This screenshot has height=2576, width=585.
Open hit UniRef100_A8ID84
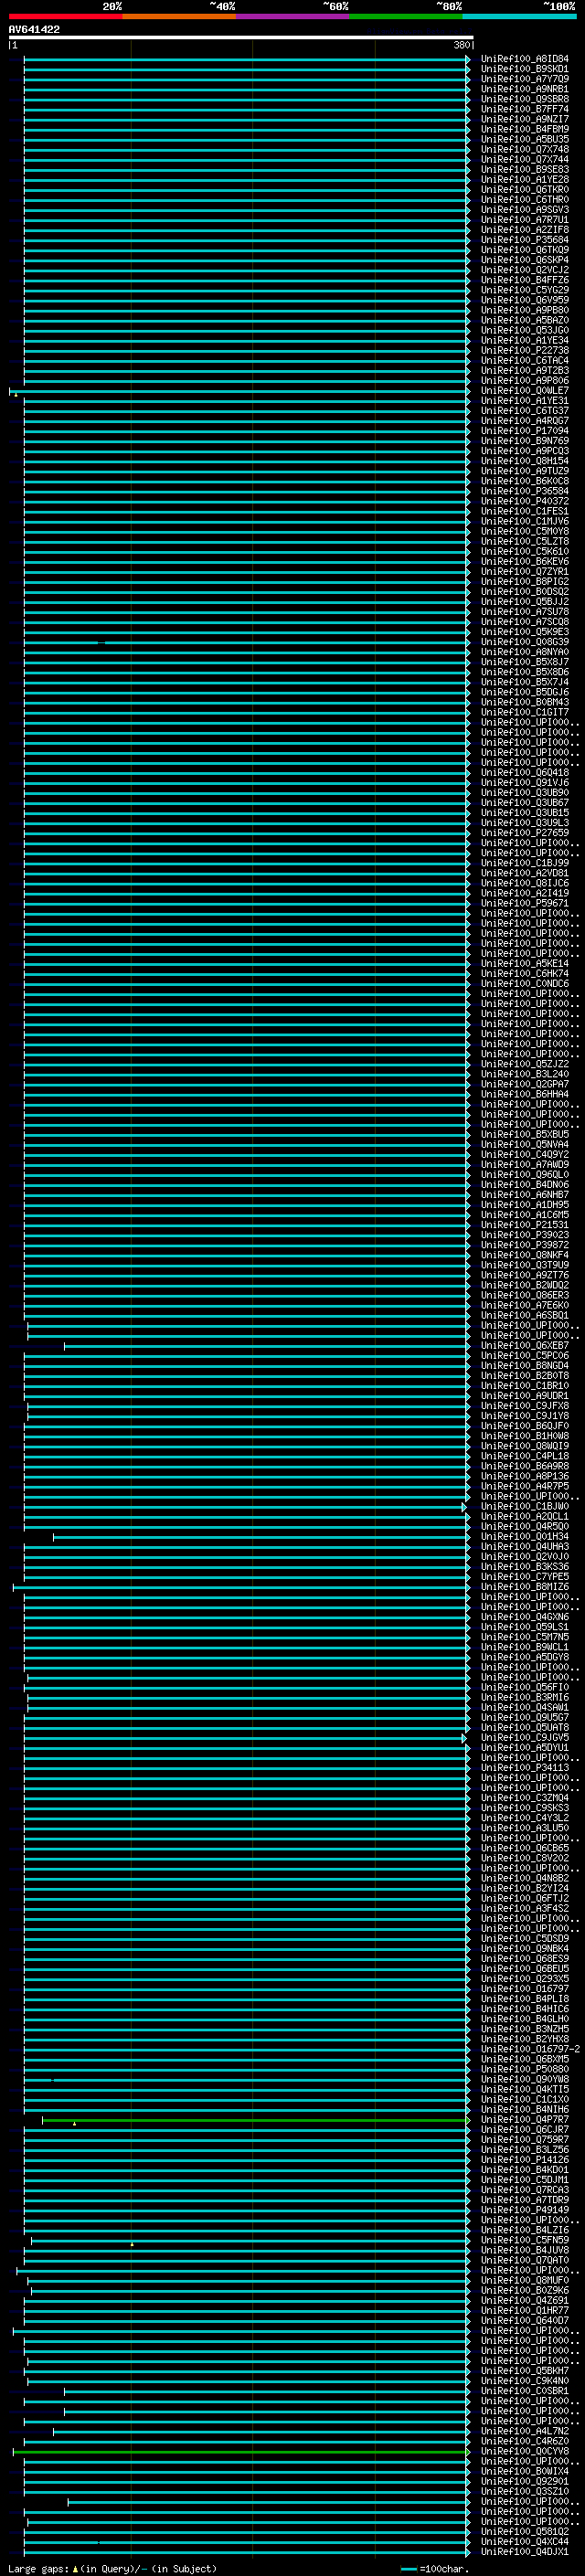[525, 59]
